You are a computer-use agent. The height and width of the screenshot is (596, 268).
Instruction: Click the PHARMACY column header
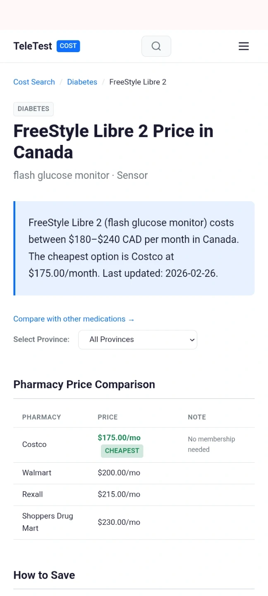click(41, 417)
